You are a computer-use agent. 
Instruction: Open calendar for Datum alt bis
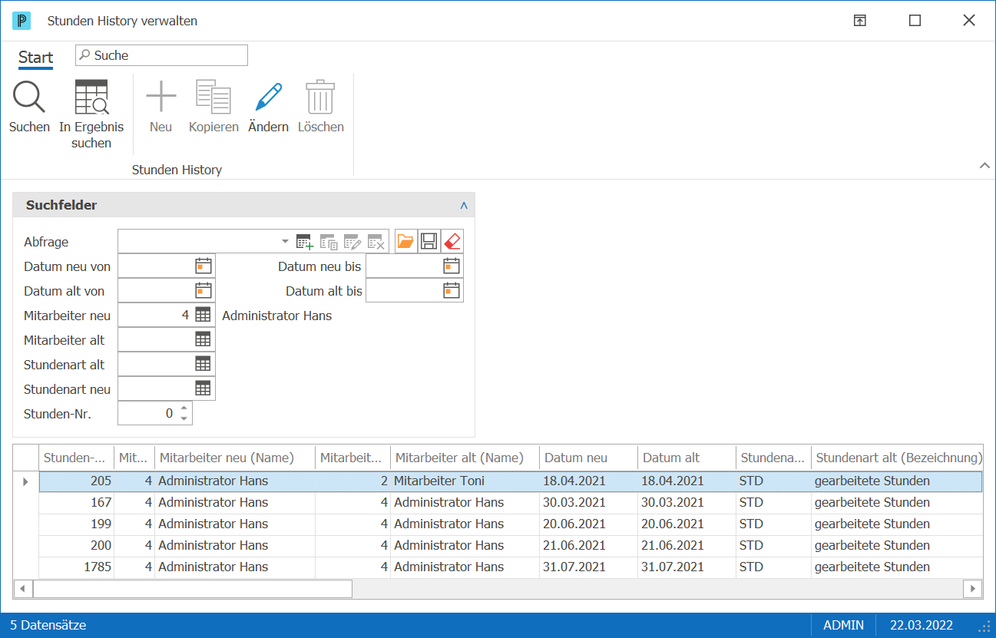coord(452,291)
